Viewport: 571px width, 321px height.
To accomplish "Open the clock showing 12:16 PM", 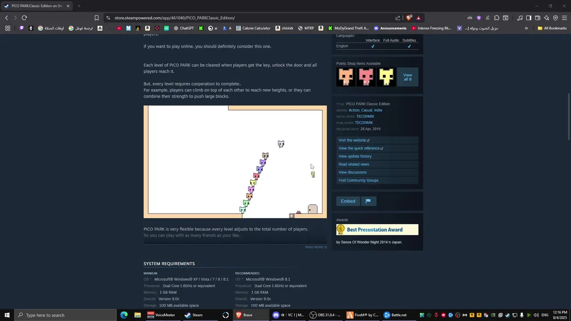I will [559, 315].
